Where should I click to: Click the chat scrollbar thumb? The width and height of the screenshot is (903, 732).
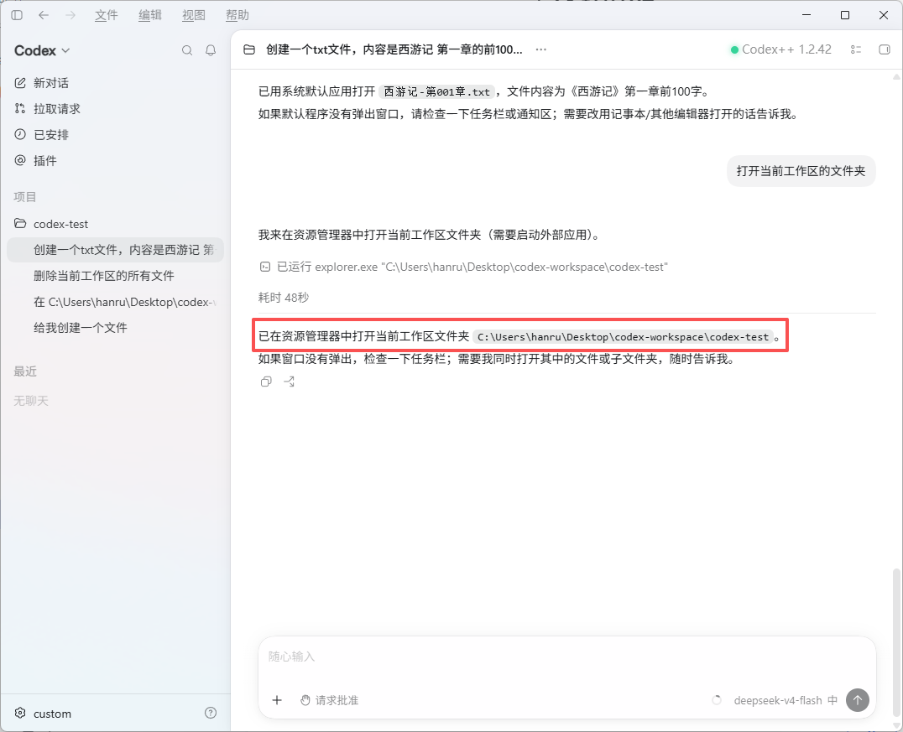coord(896,641)
